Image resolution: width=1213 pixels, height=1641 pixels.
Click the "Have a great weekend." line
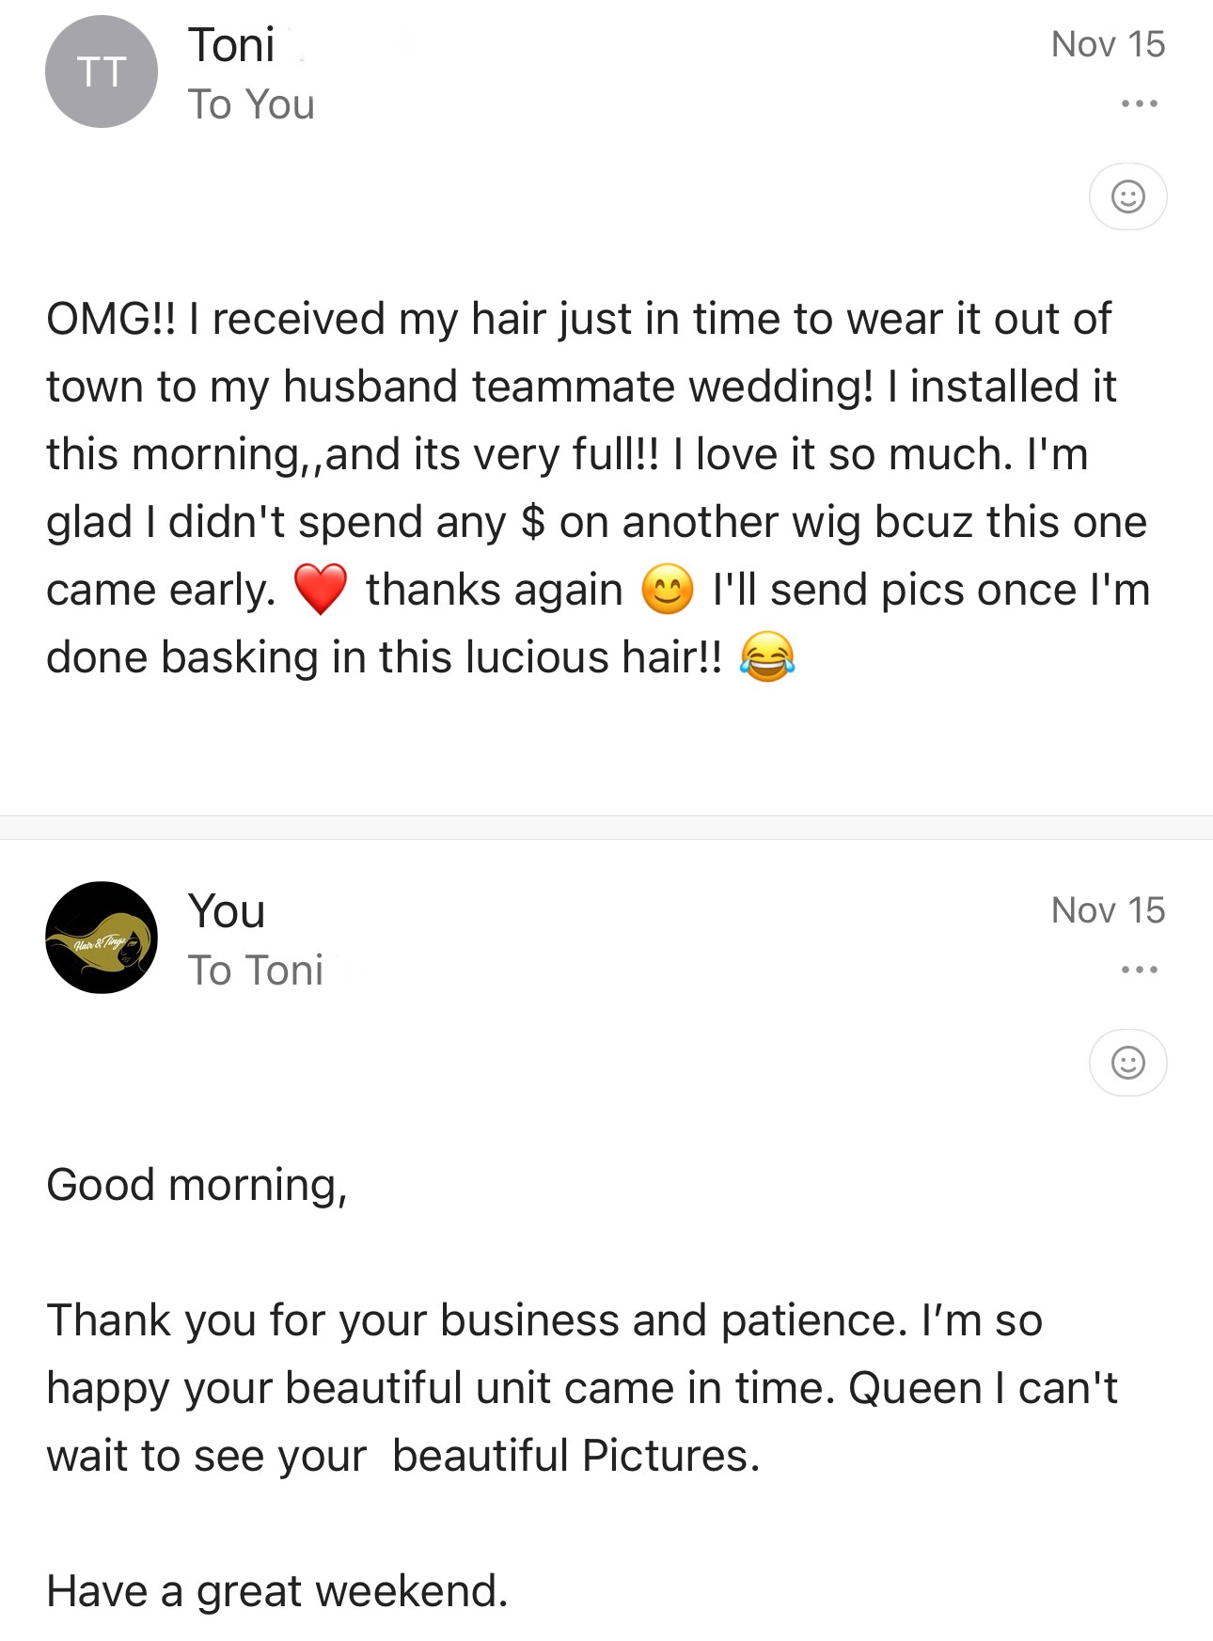[x=277, y=1591]
